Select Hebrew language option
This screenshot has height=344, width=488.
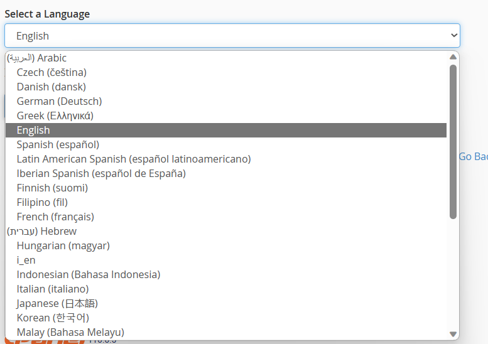(x=41, y=231)
